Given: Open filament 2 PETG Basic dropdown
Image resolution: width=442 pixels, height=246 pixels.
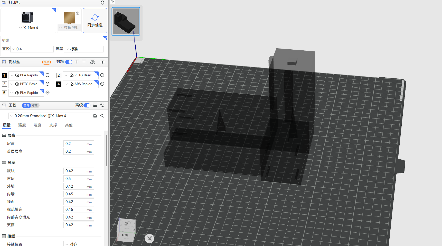Looking at the screenshot, I should point(81,75).
